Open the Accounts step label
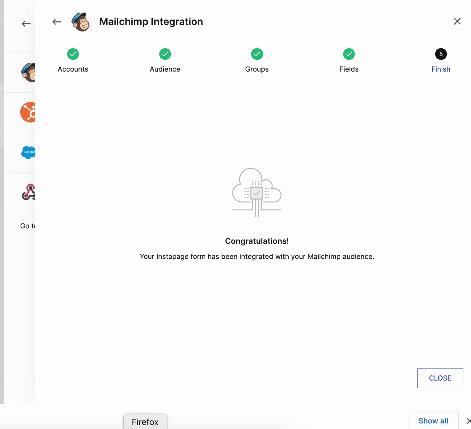Image resolution: width=471 pixels, height=429 pixels. (73, 69)
